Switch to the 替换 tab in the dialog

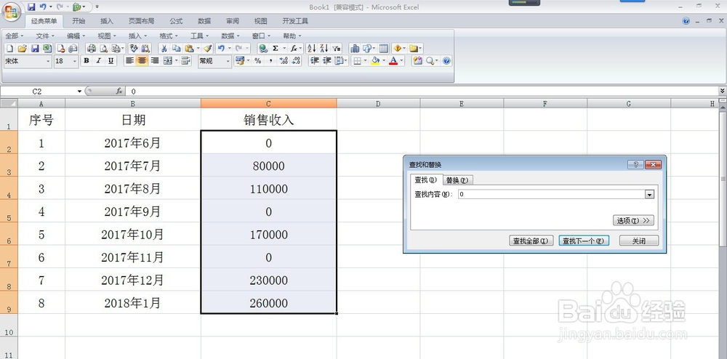pyautogui.click(x=457, y=180)
